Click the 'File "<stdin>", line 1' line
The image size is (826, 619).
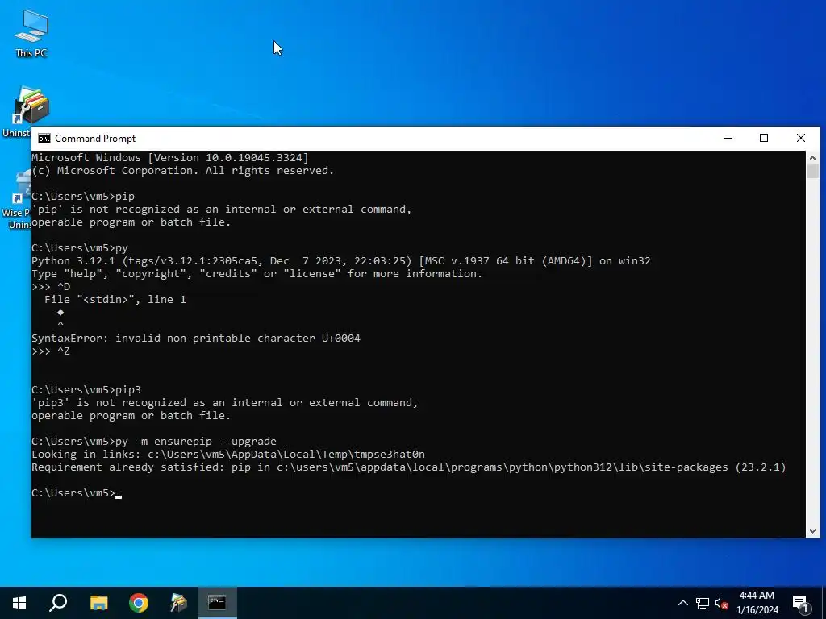pos(115,300)
